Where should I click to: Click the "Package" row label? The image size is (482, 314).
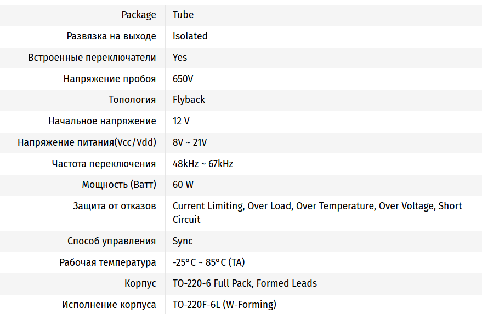pyautogui.click(x=139, y=15)
